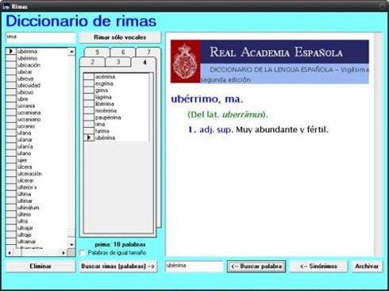Click the Buscar palabra button
This screenshot has height=291, width=389.
[x=256, y=266]
